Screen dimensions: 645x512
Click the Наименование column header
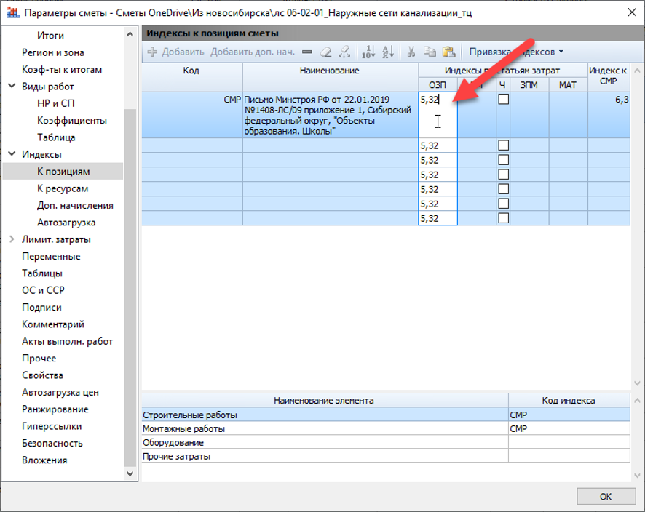331,77
